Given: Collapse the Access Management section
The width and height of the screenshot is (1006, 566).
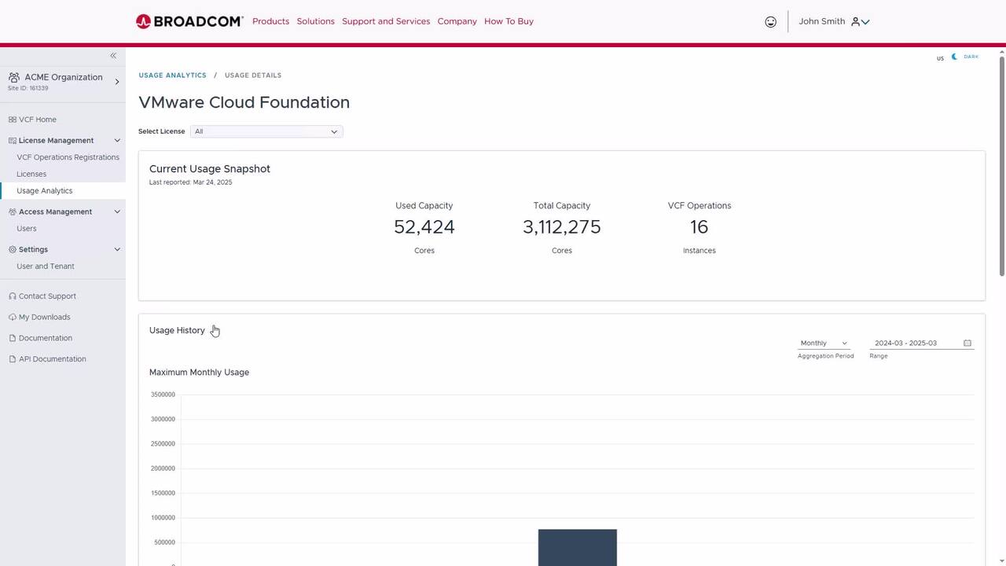Looking at the screenshot, I should 117,211.
